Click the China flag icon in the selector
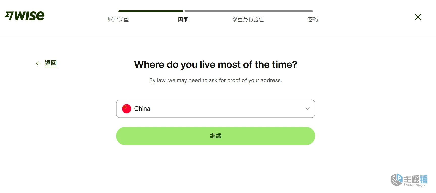Image resolution: width=436 pixels, height=193 pixels. [x=126, y=108]
